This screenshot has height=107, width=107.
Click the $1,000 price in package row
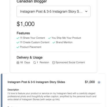pos(90,82)
